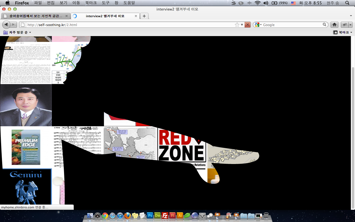The height and width of the screenshot is (222, 355).
Task: Click the portrait photo of man in suit
Action: click(x=26, y=105)
